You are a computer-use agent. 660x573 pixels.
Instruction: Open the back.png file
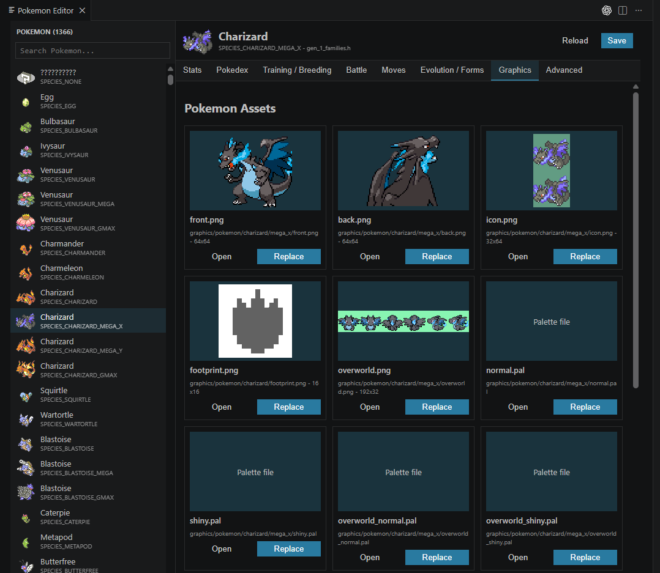370,256
